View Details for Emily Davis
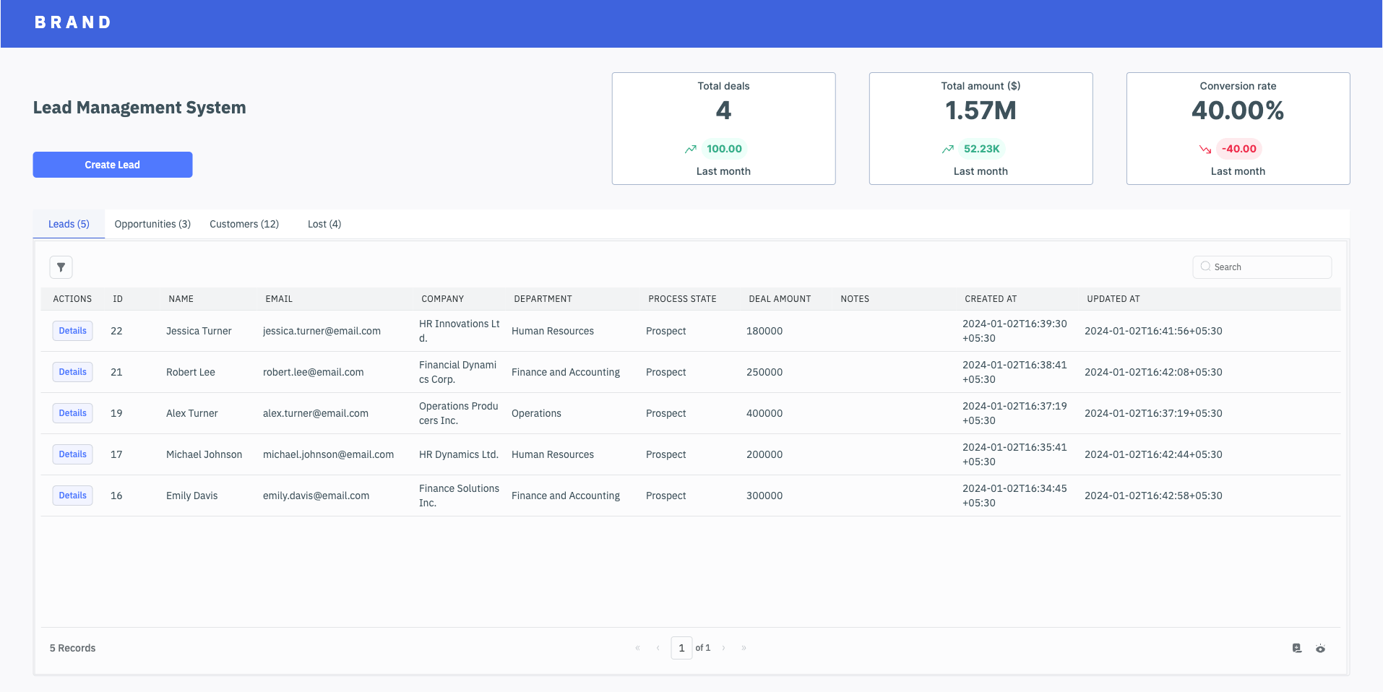 [x=72, y=496]
